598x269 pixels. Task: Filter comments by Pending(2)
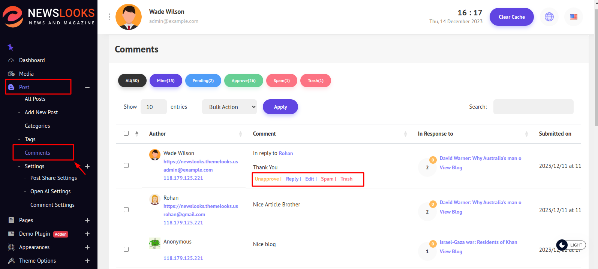pyautogui.click(x=203, y=81)
